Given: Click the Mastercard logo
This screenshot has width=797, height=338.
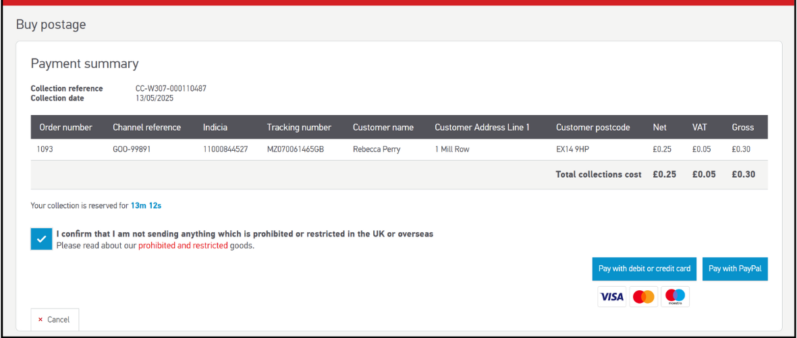Looking at the screenshot, I should click(644, 297).
